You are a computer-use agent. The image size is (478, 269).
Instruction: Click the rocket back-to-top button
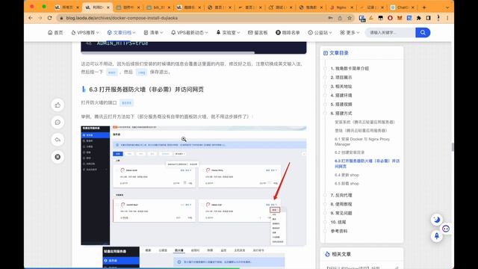point(437,236)
